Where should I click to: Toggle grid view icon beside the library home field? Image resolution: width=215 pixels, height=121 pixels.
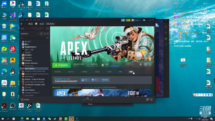47,29
